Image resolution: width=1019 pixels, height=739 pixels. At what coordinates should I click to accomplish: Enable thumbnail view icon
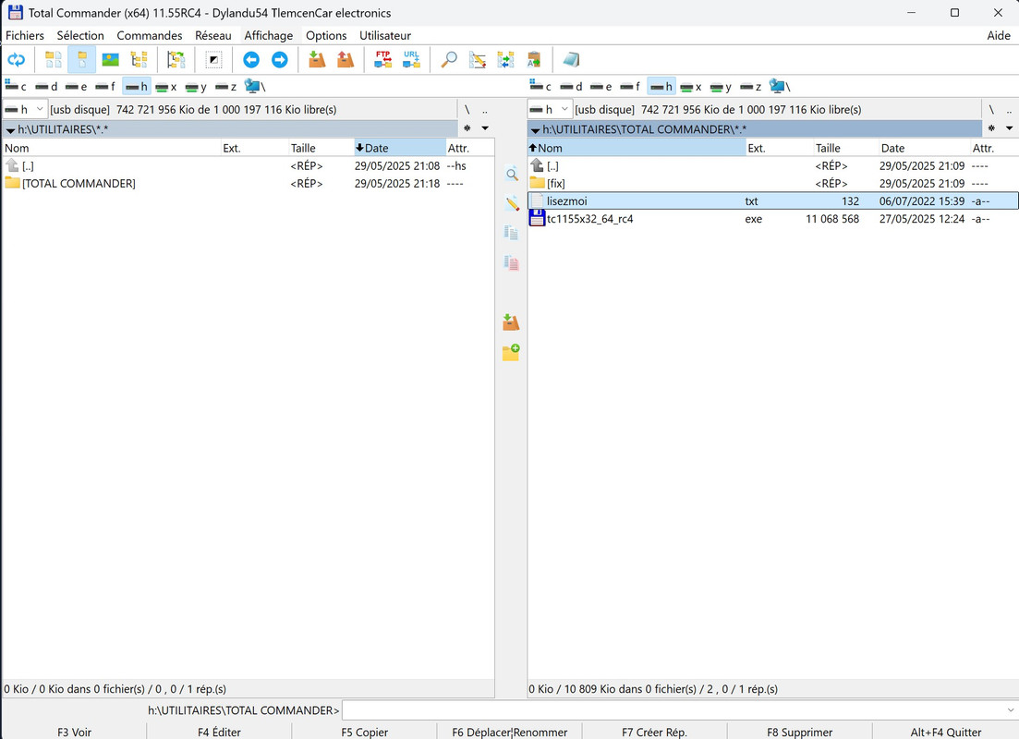point(111,60)
